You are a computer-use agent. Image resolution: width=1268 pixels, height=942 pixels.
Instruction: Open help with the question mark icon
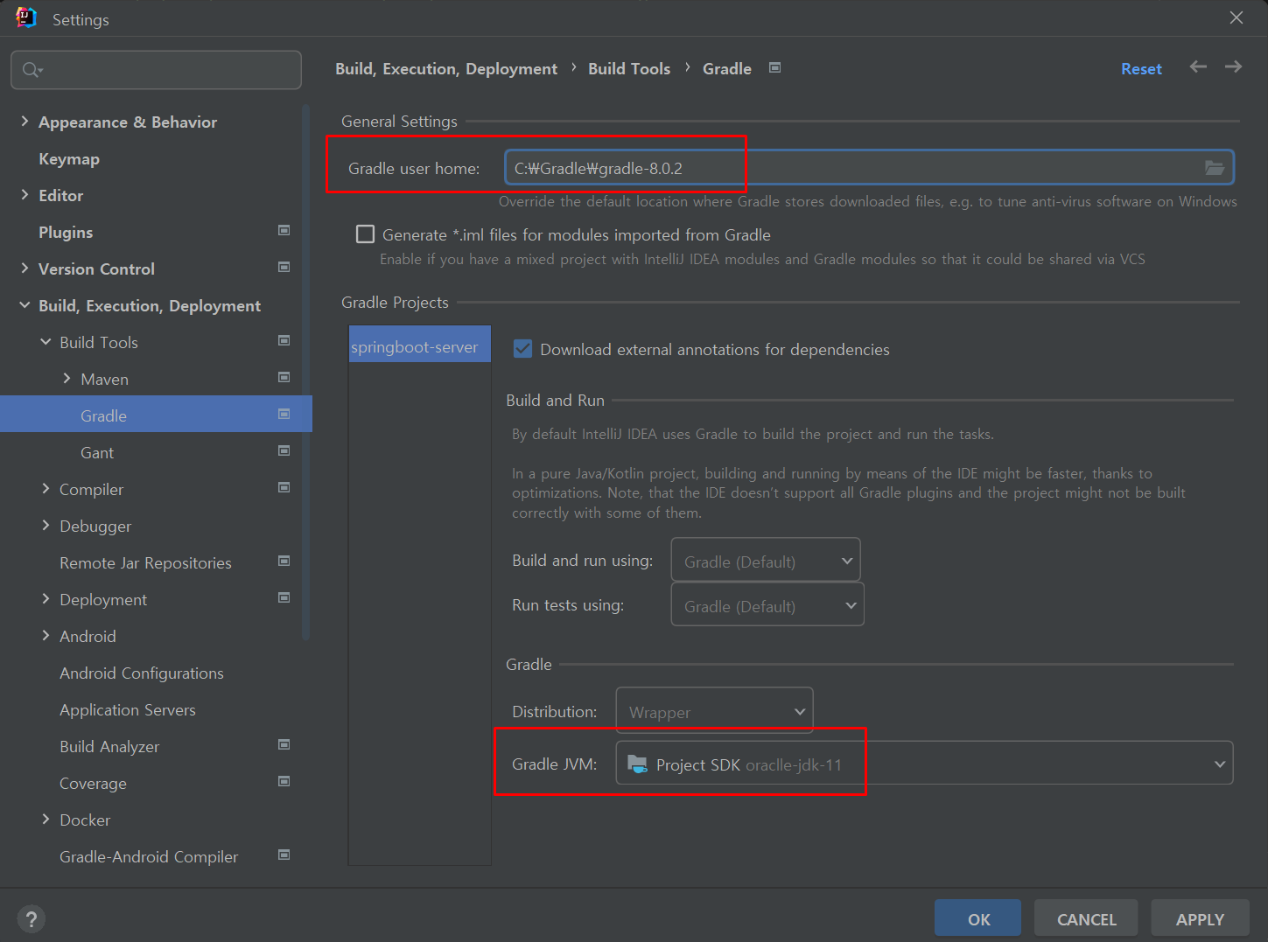[31, 918]
